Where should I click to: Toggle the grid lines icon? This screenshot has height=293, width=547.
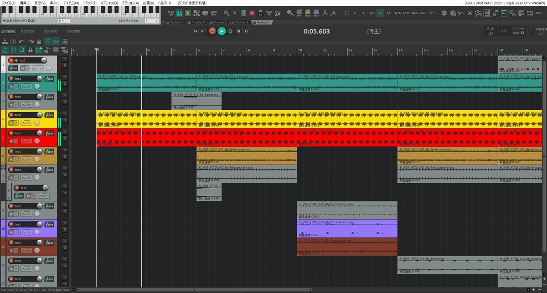[x=13, y=50]
